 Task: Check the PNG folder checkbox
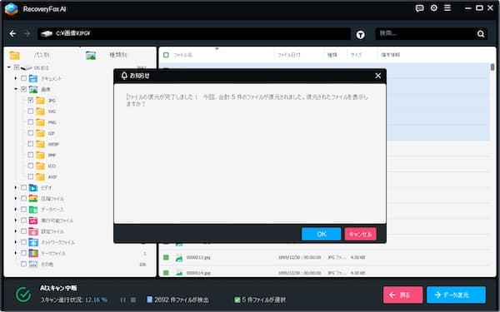coord(31,122)
